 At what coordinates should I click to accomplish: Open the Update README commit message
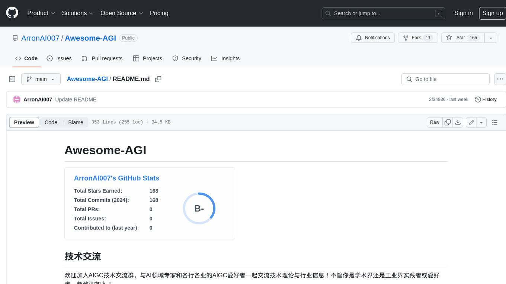point(76,99)
